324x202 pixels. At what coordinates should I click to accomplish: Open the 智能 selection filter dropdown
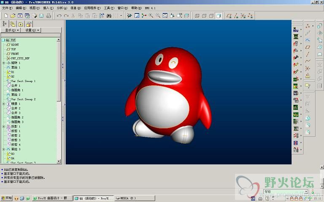[306, 192]
